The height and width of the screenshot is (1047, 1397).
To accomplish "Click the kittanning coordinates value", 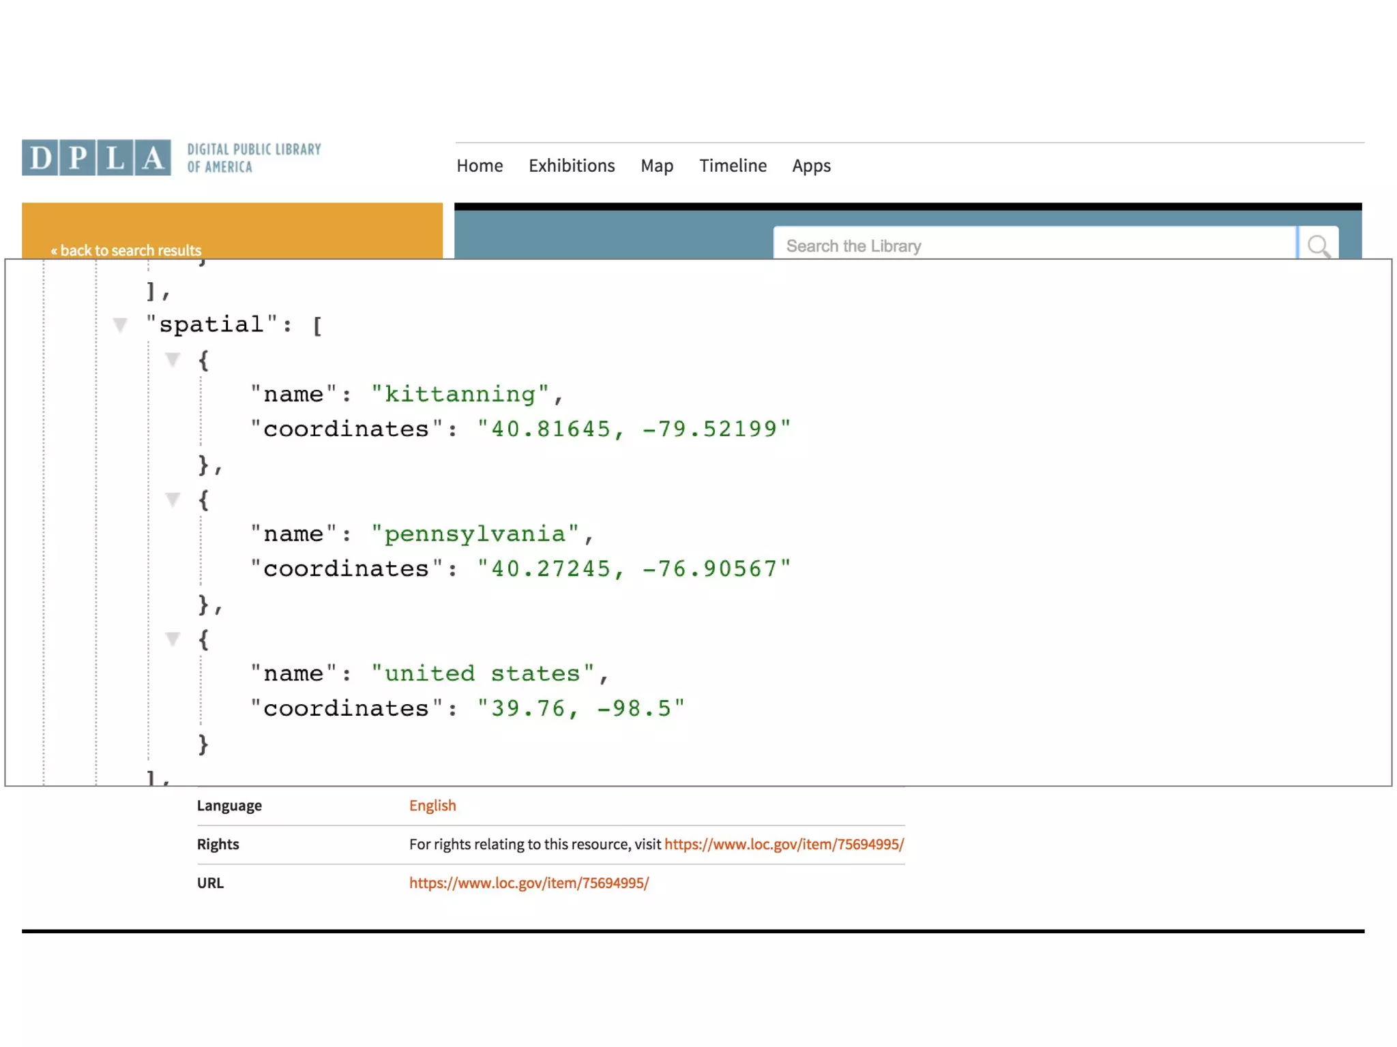I will pos(634,429).
